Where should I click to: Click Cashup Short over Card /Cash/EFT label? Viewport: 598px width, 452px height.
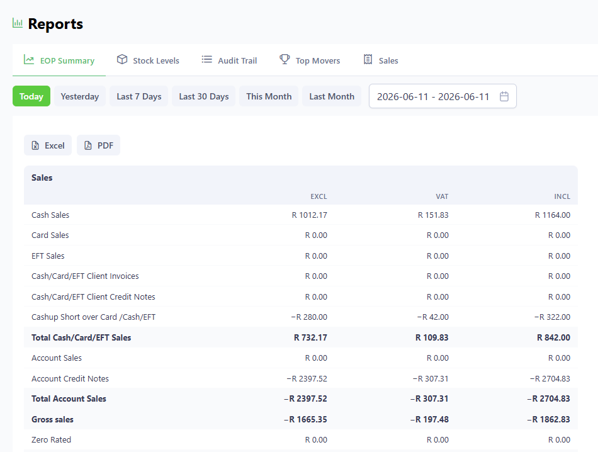(x=93, y=317)
